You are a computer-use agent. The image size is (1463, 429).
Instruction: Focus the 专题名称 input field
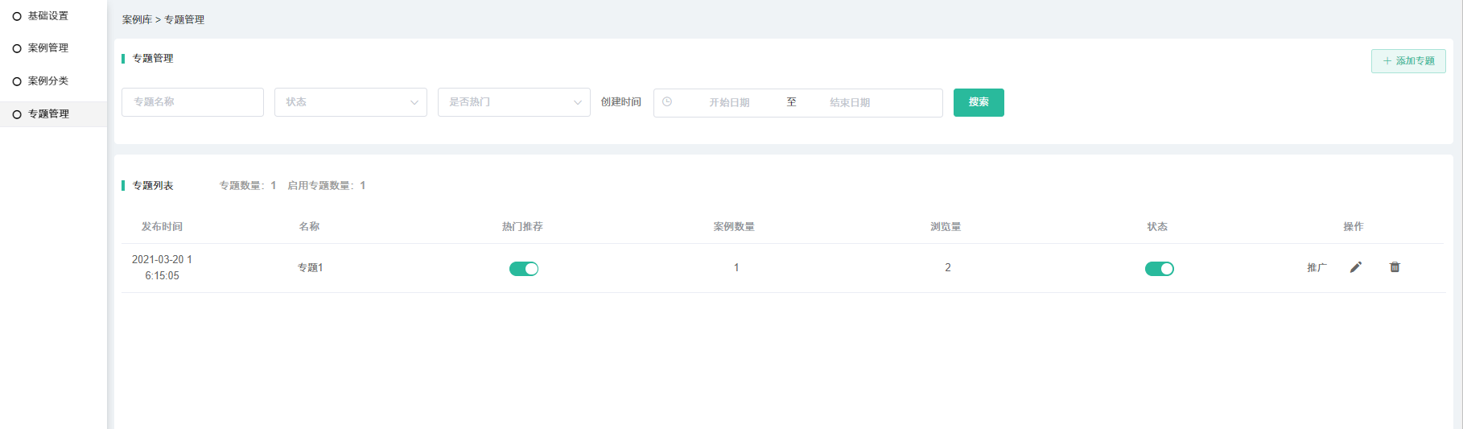tap(193, 102)
